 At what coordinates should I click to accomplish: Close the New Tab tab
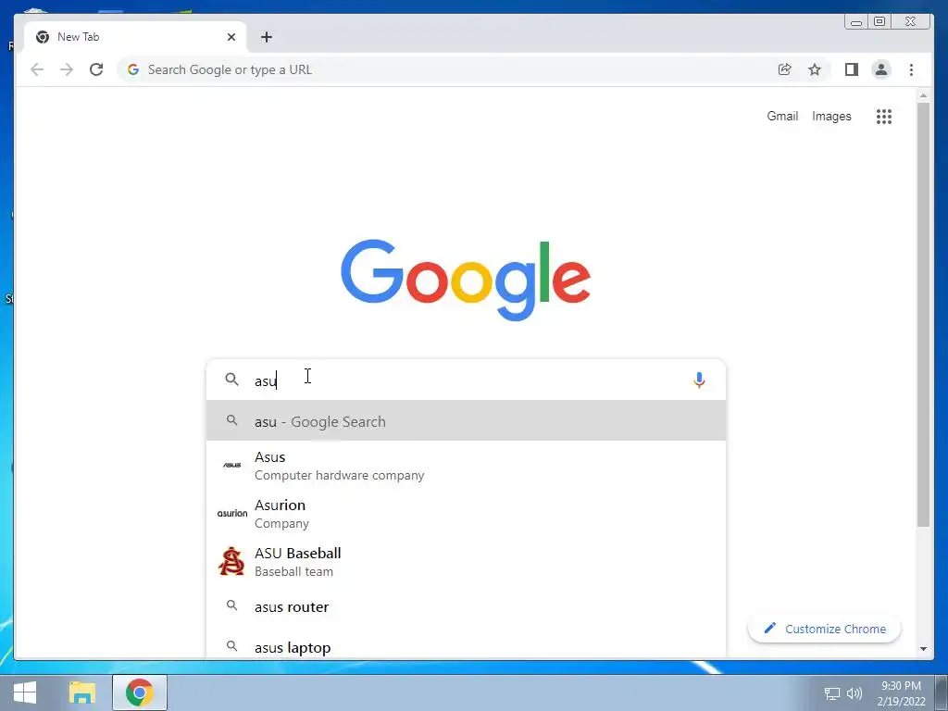click(231, 37)
